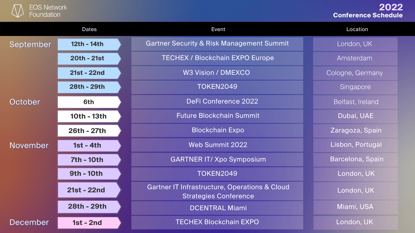Click the Location column header
This screenshot has height=233, width=415.
357,29
